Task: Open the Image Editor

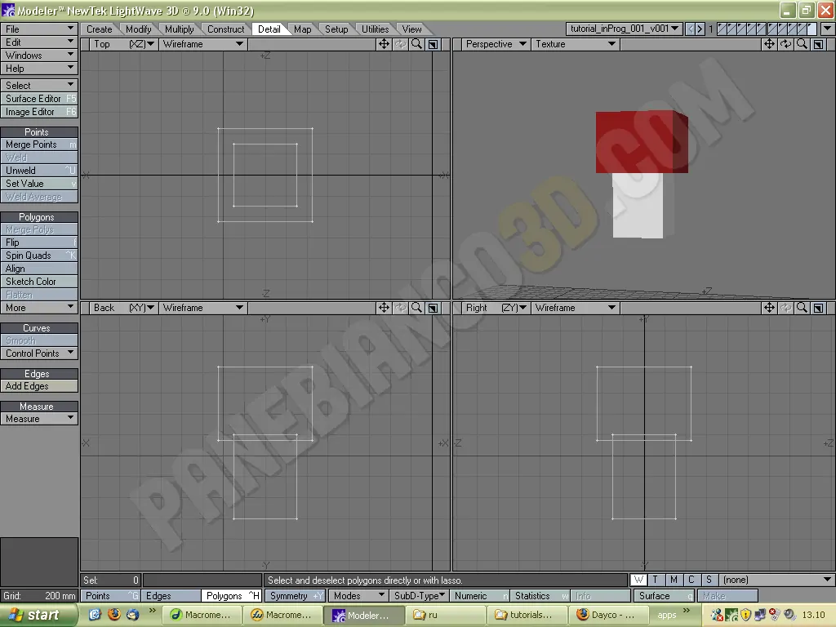Action: coord(39,112)
